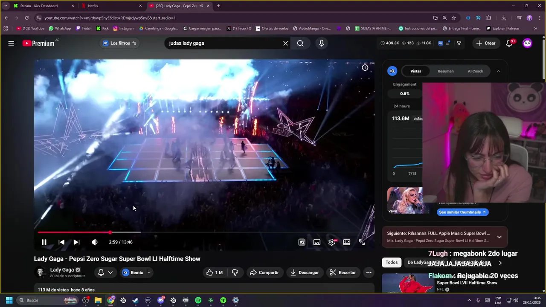Open vidIQ toolbar IQ icon near Crear
Image resolution: width=546 pixels, height=307 pixels.
pos(441,43)
